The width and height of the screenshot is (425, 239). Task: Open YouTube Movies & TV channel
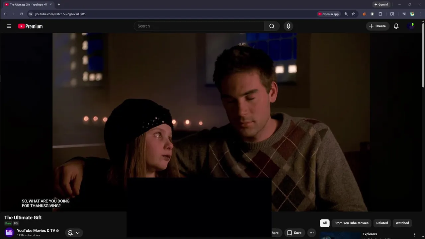[36, 231]
